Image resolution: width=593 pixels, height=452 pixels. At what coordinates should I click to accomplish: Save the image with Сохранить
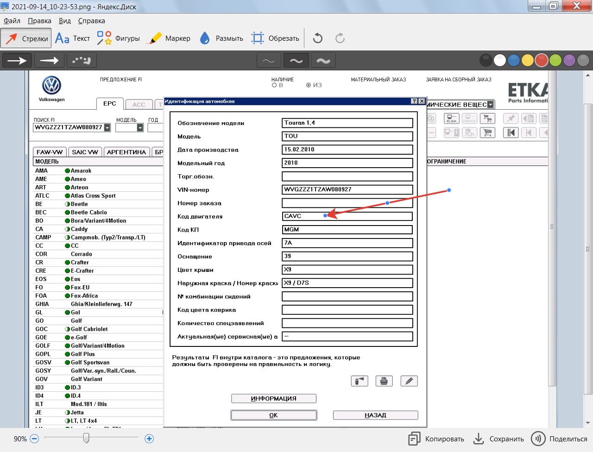[498, 439]
